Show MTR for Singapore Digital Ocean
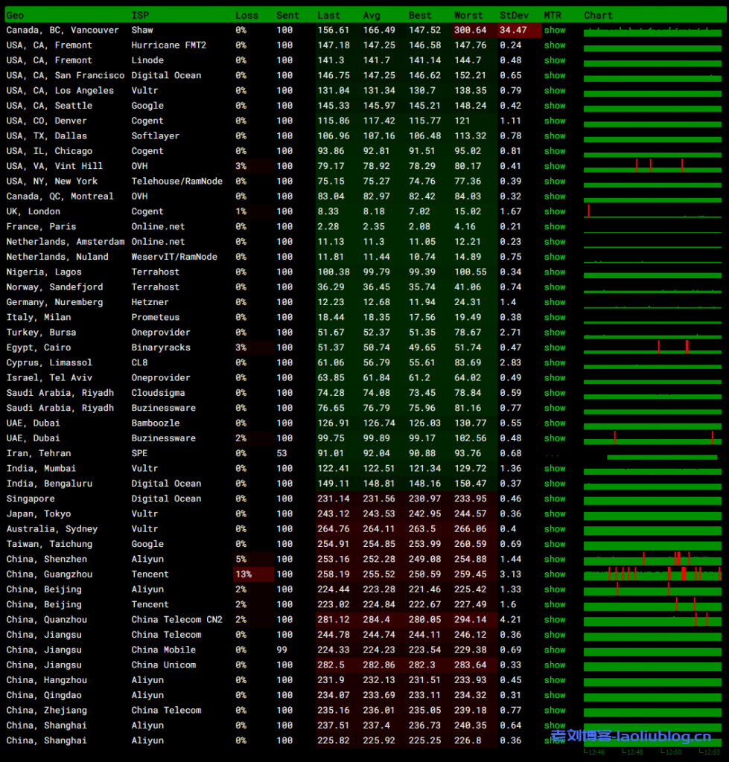Image resolution: width=729 pixels, height=762 pixels. click(x=554, y=499)
